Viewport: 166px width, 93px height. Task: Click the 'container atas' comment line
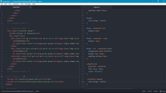[x=18, y=23]
